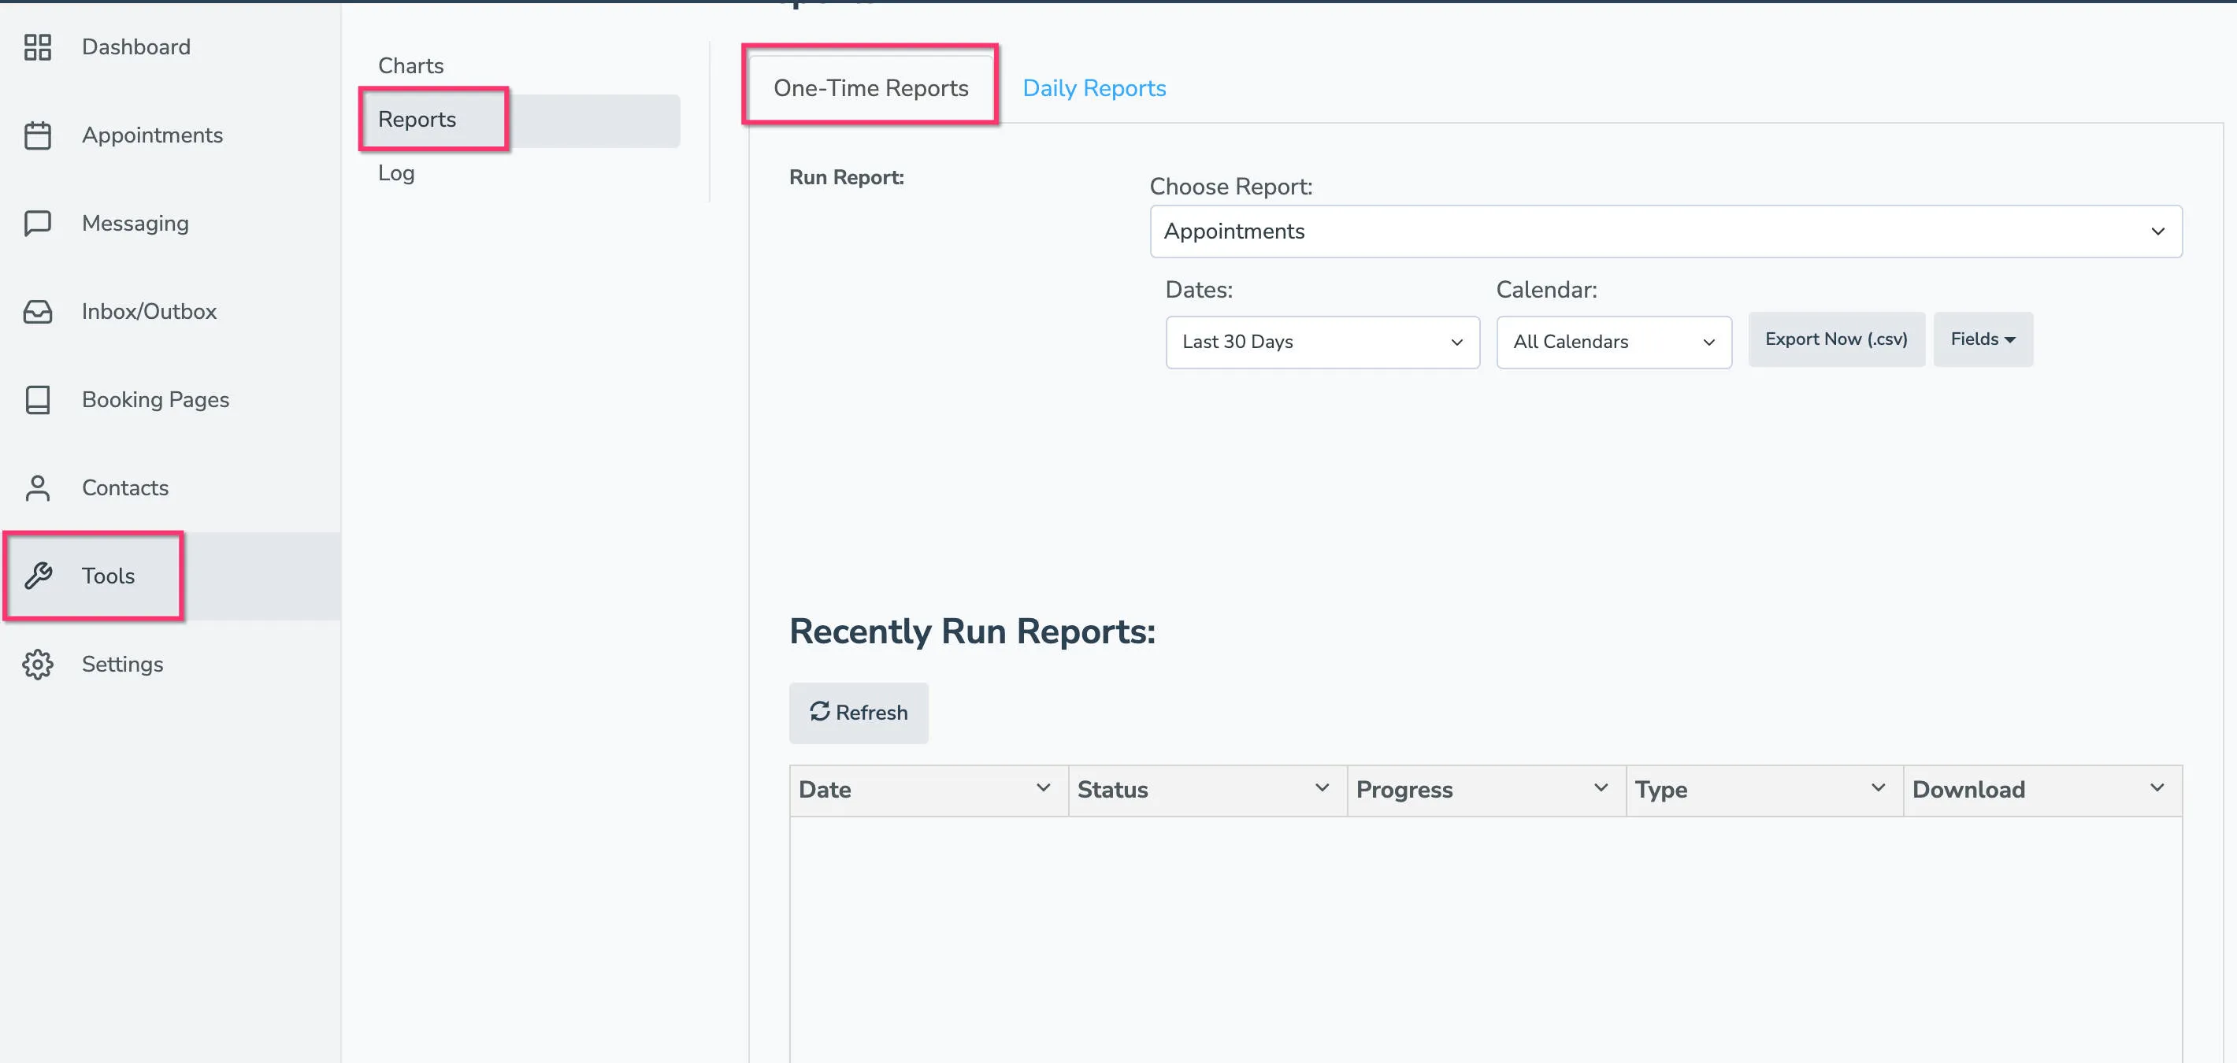Switch to the Daily Reports tab
2237x1063 pixels.
(1094, 87)
